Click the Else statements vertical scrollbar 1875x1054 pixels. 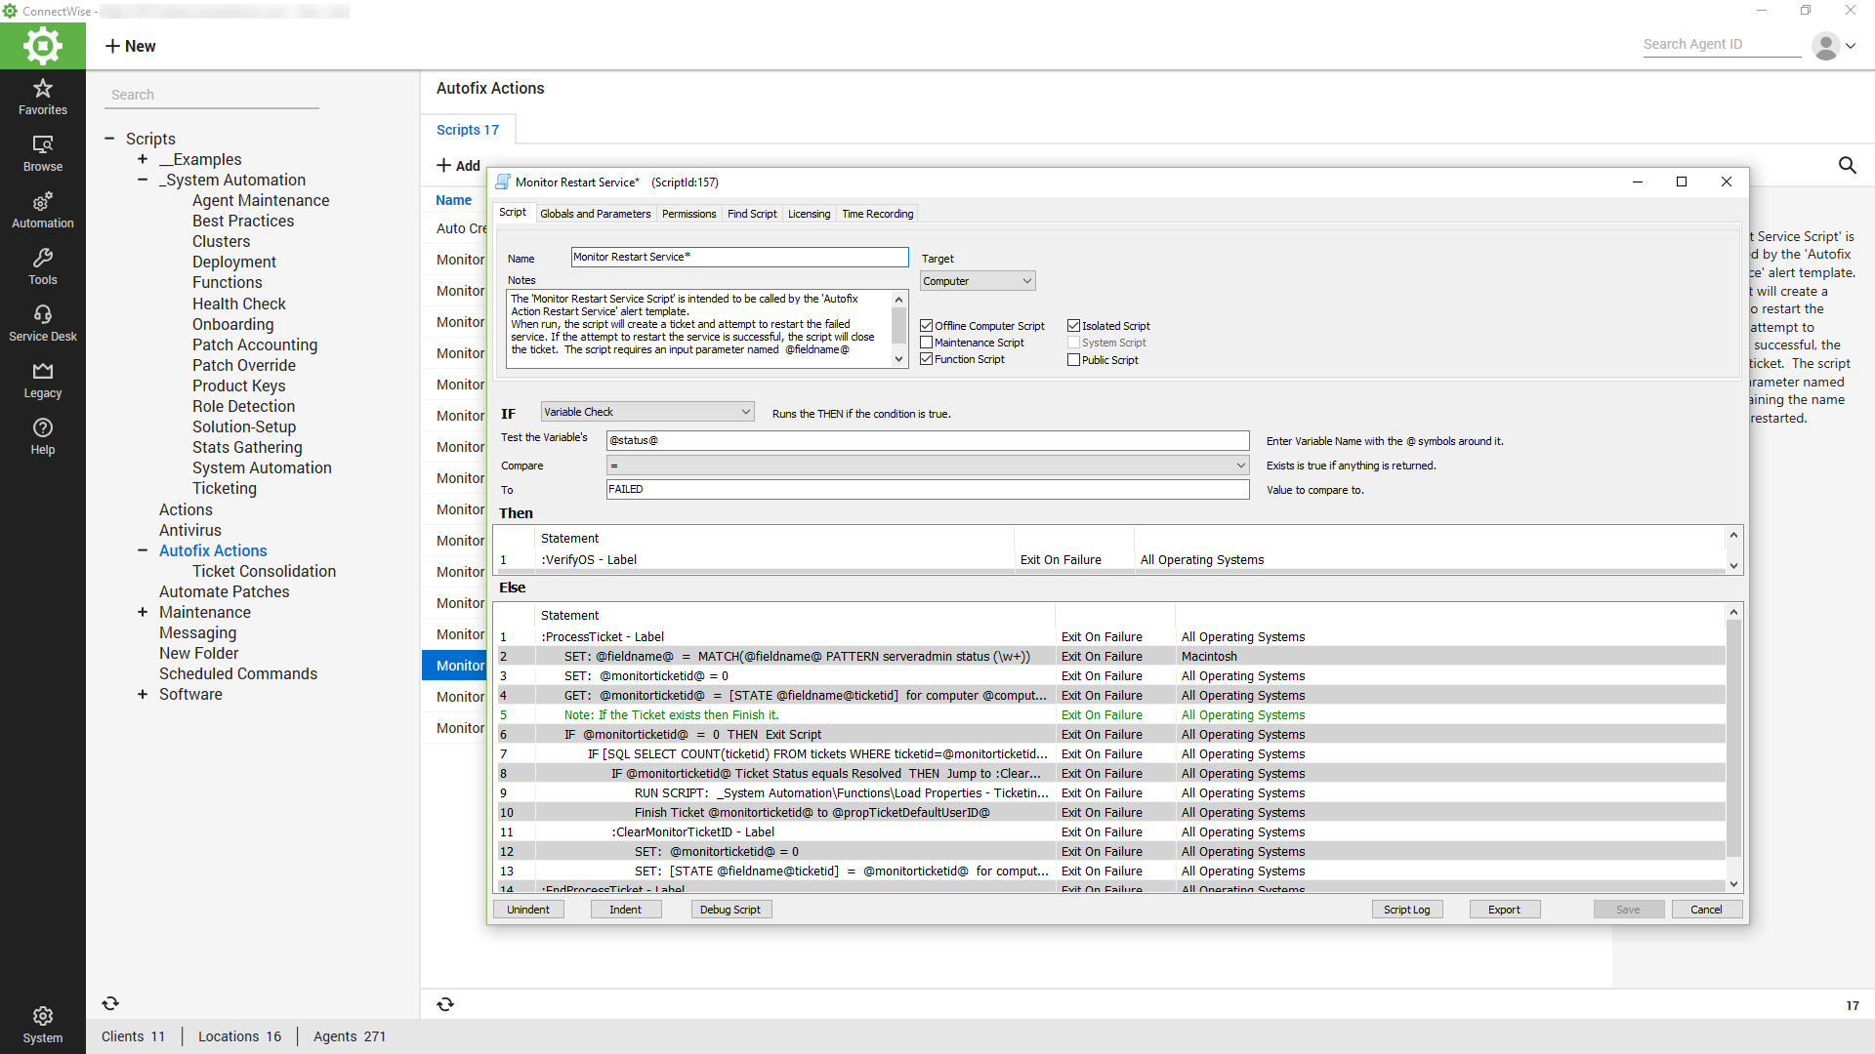coord(1733,742)
